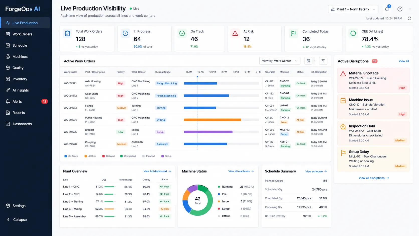Expand the View by: Work Center dropdown
Image resolution: width=419 pixels, height=236 pixels.
pyautogui.click(x=280, y=61)
